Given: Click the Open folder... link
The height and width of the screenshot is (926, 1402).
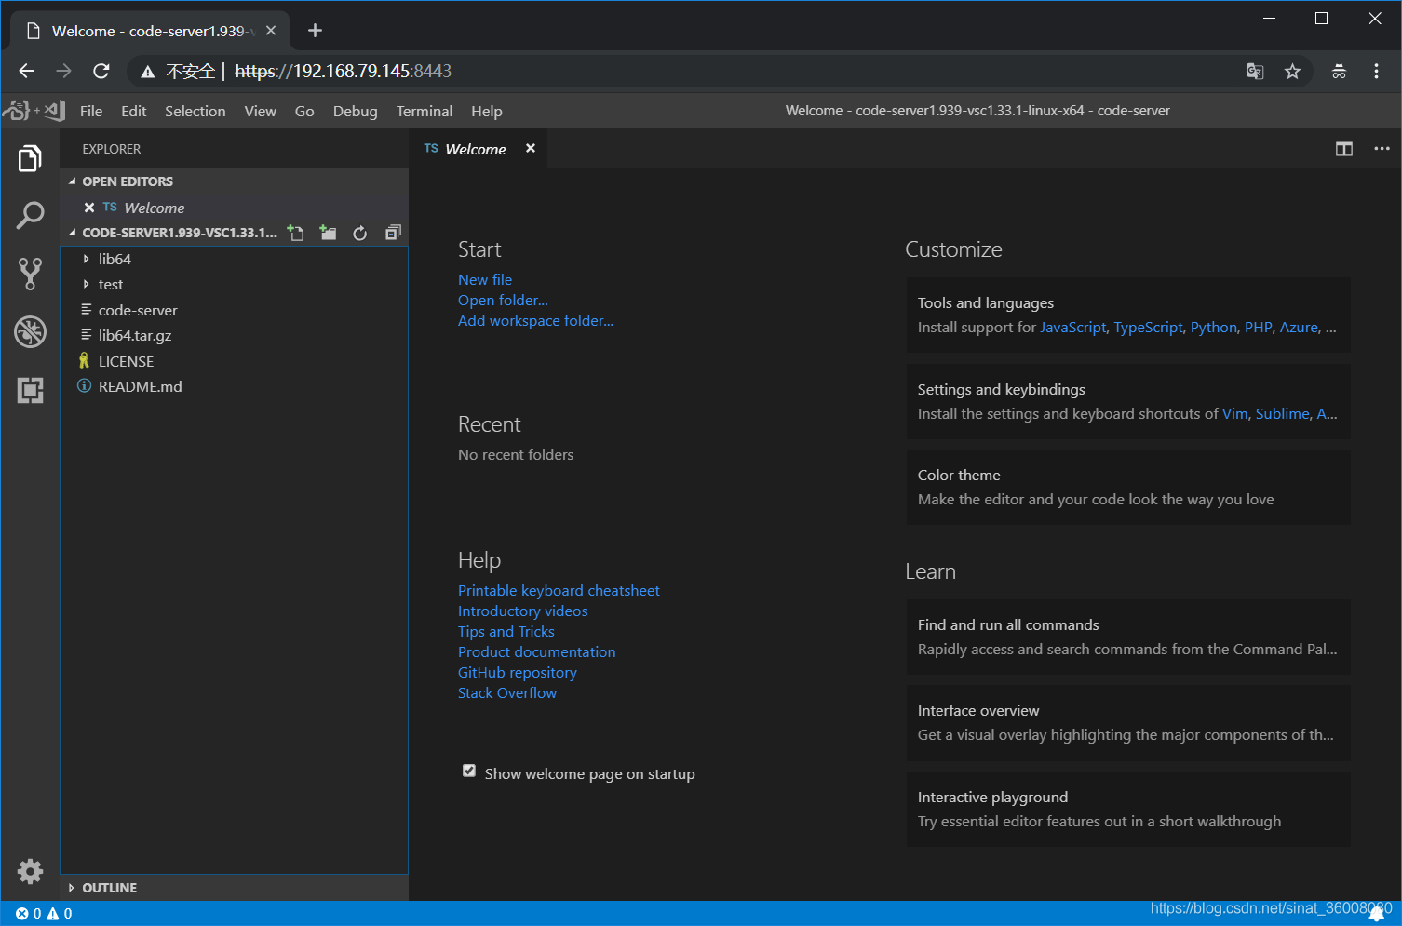Looking at the screenshot, I should 503,300.
